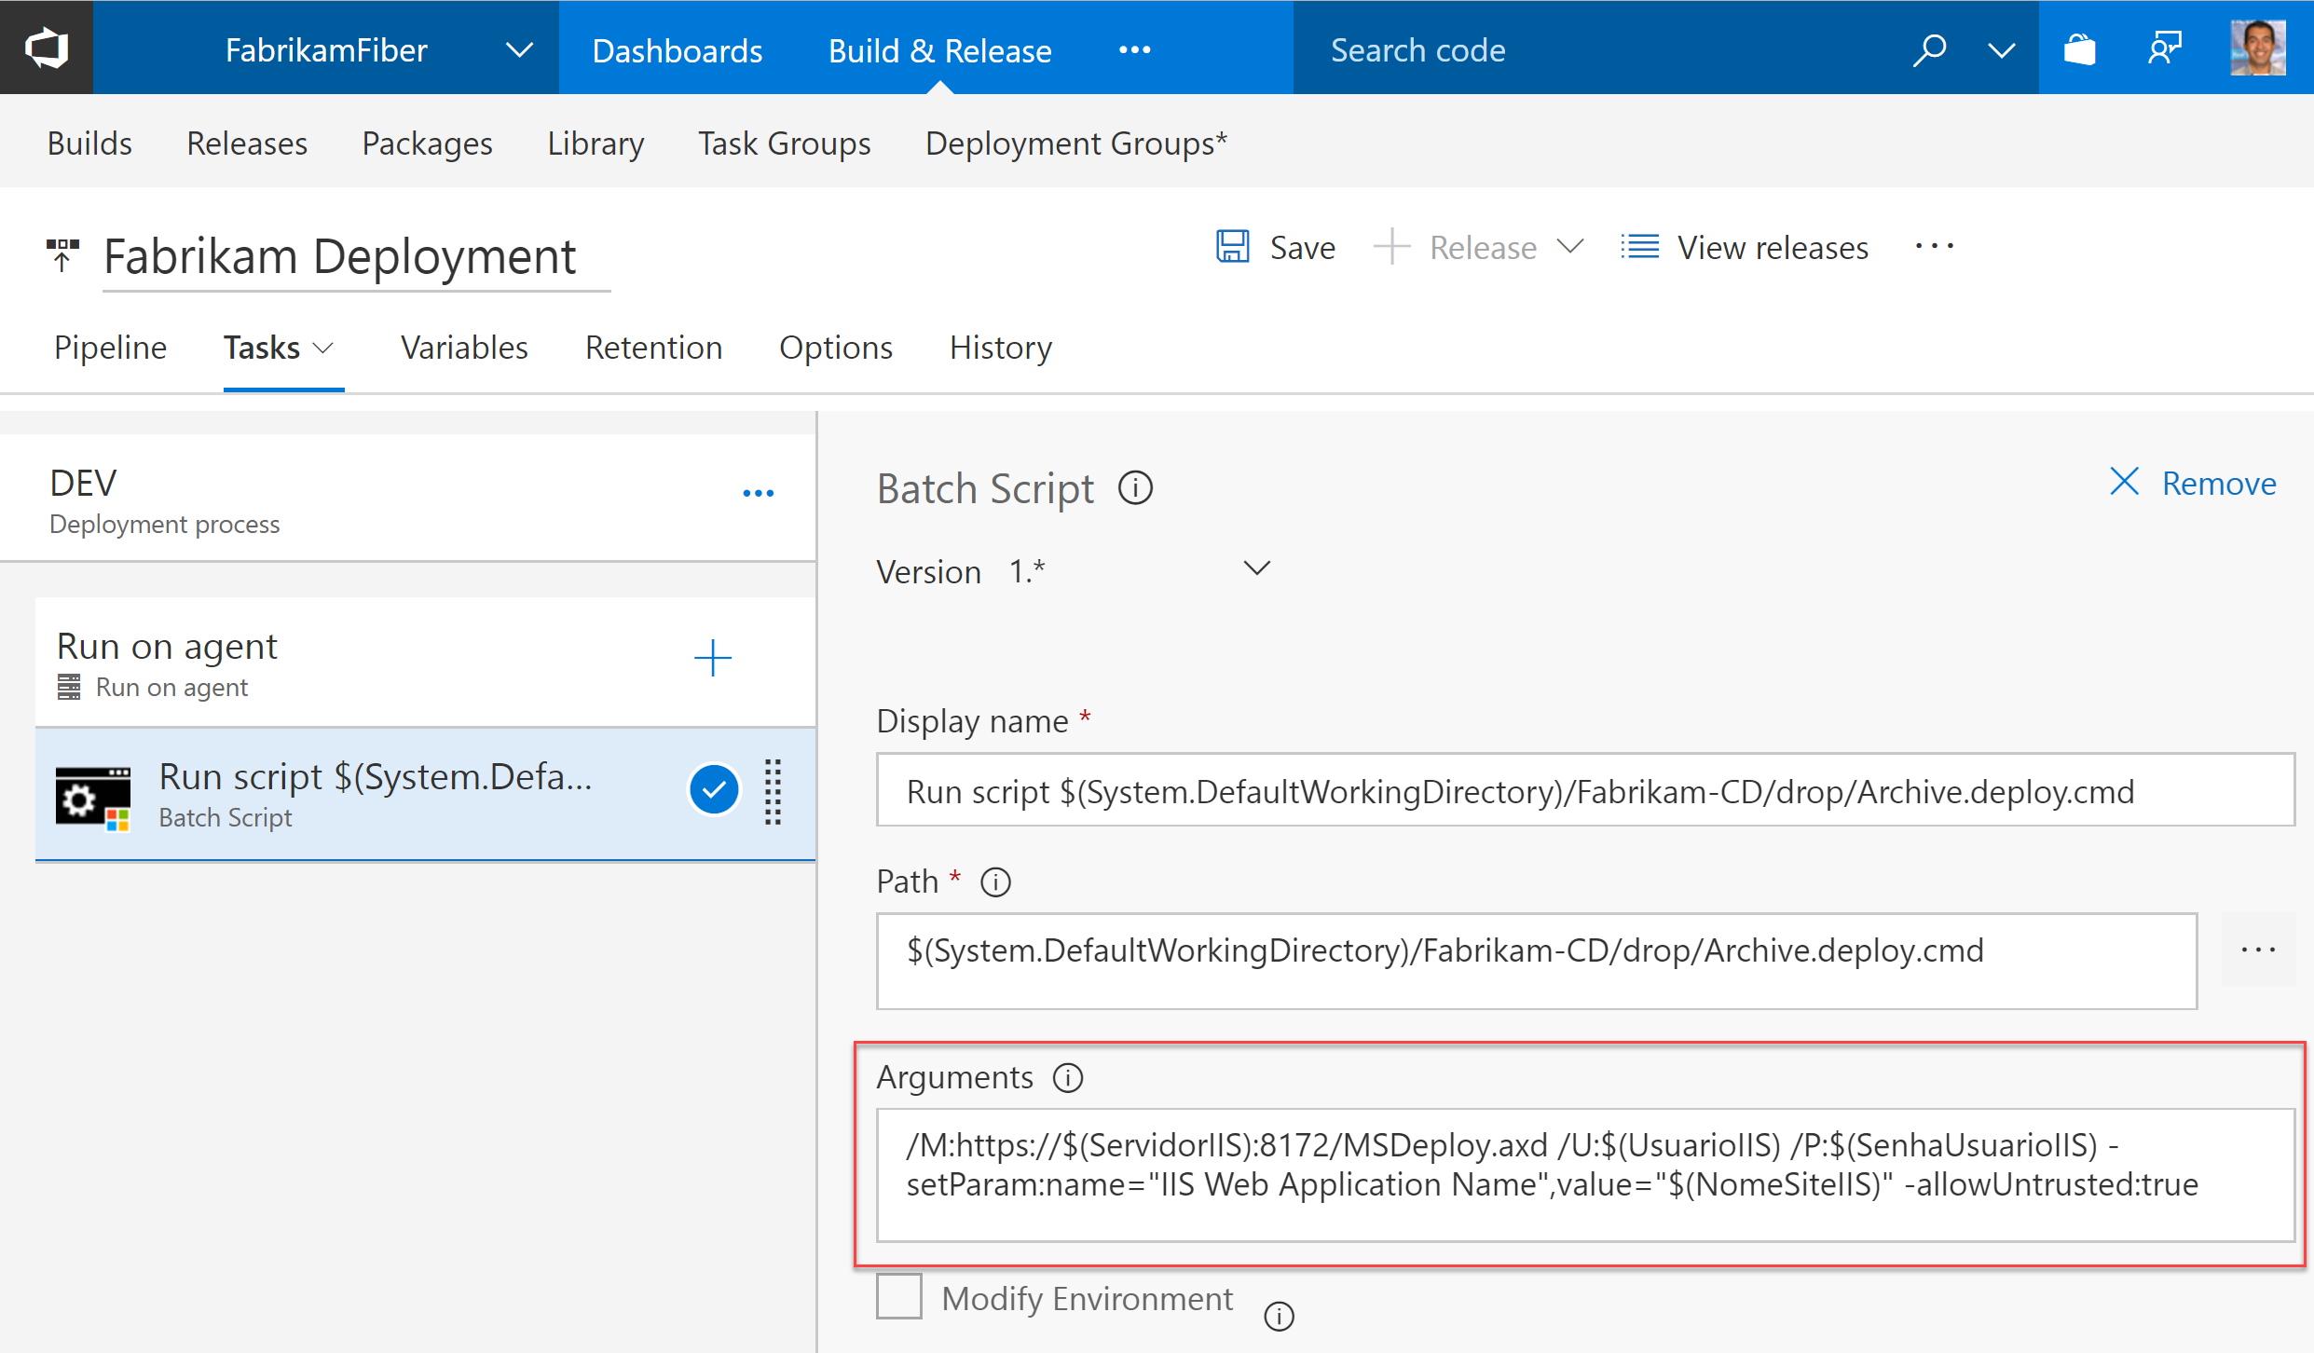Image resolution: width=2314 pixels, height=1353 pixels.
Task: Click the agent phase server icon
Action: [x=69, y=688]
